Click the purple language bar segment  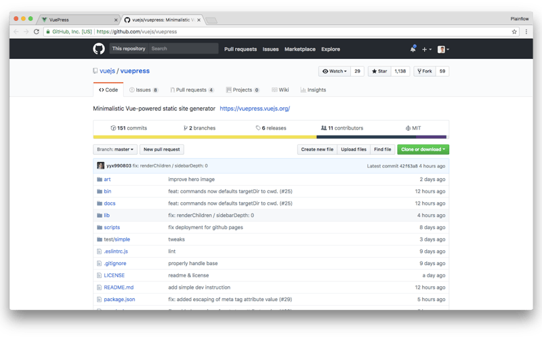click(432, 137)
